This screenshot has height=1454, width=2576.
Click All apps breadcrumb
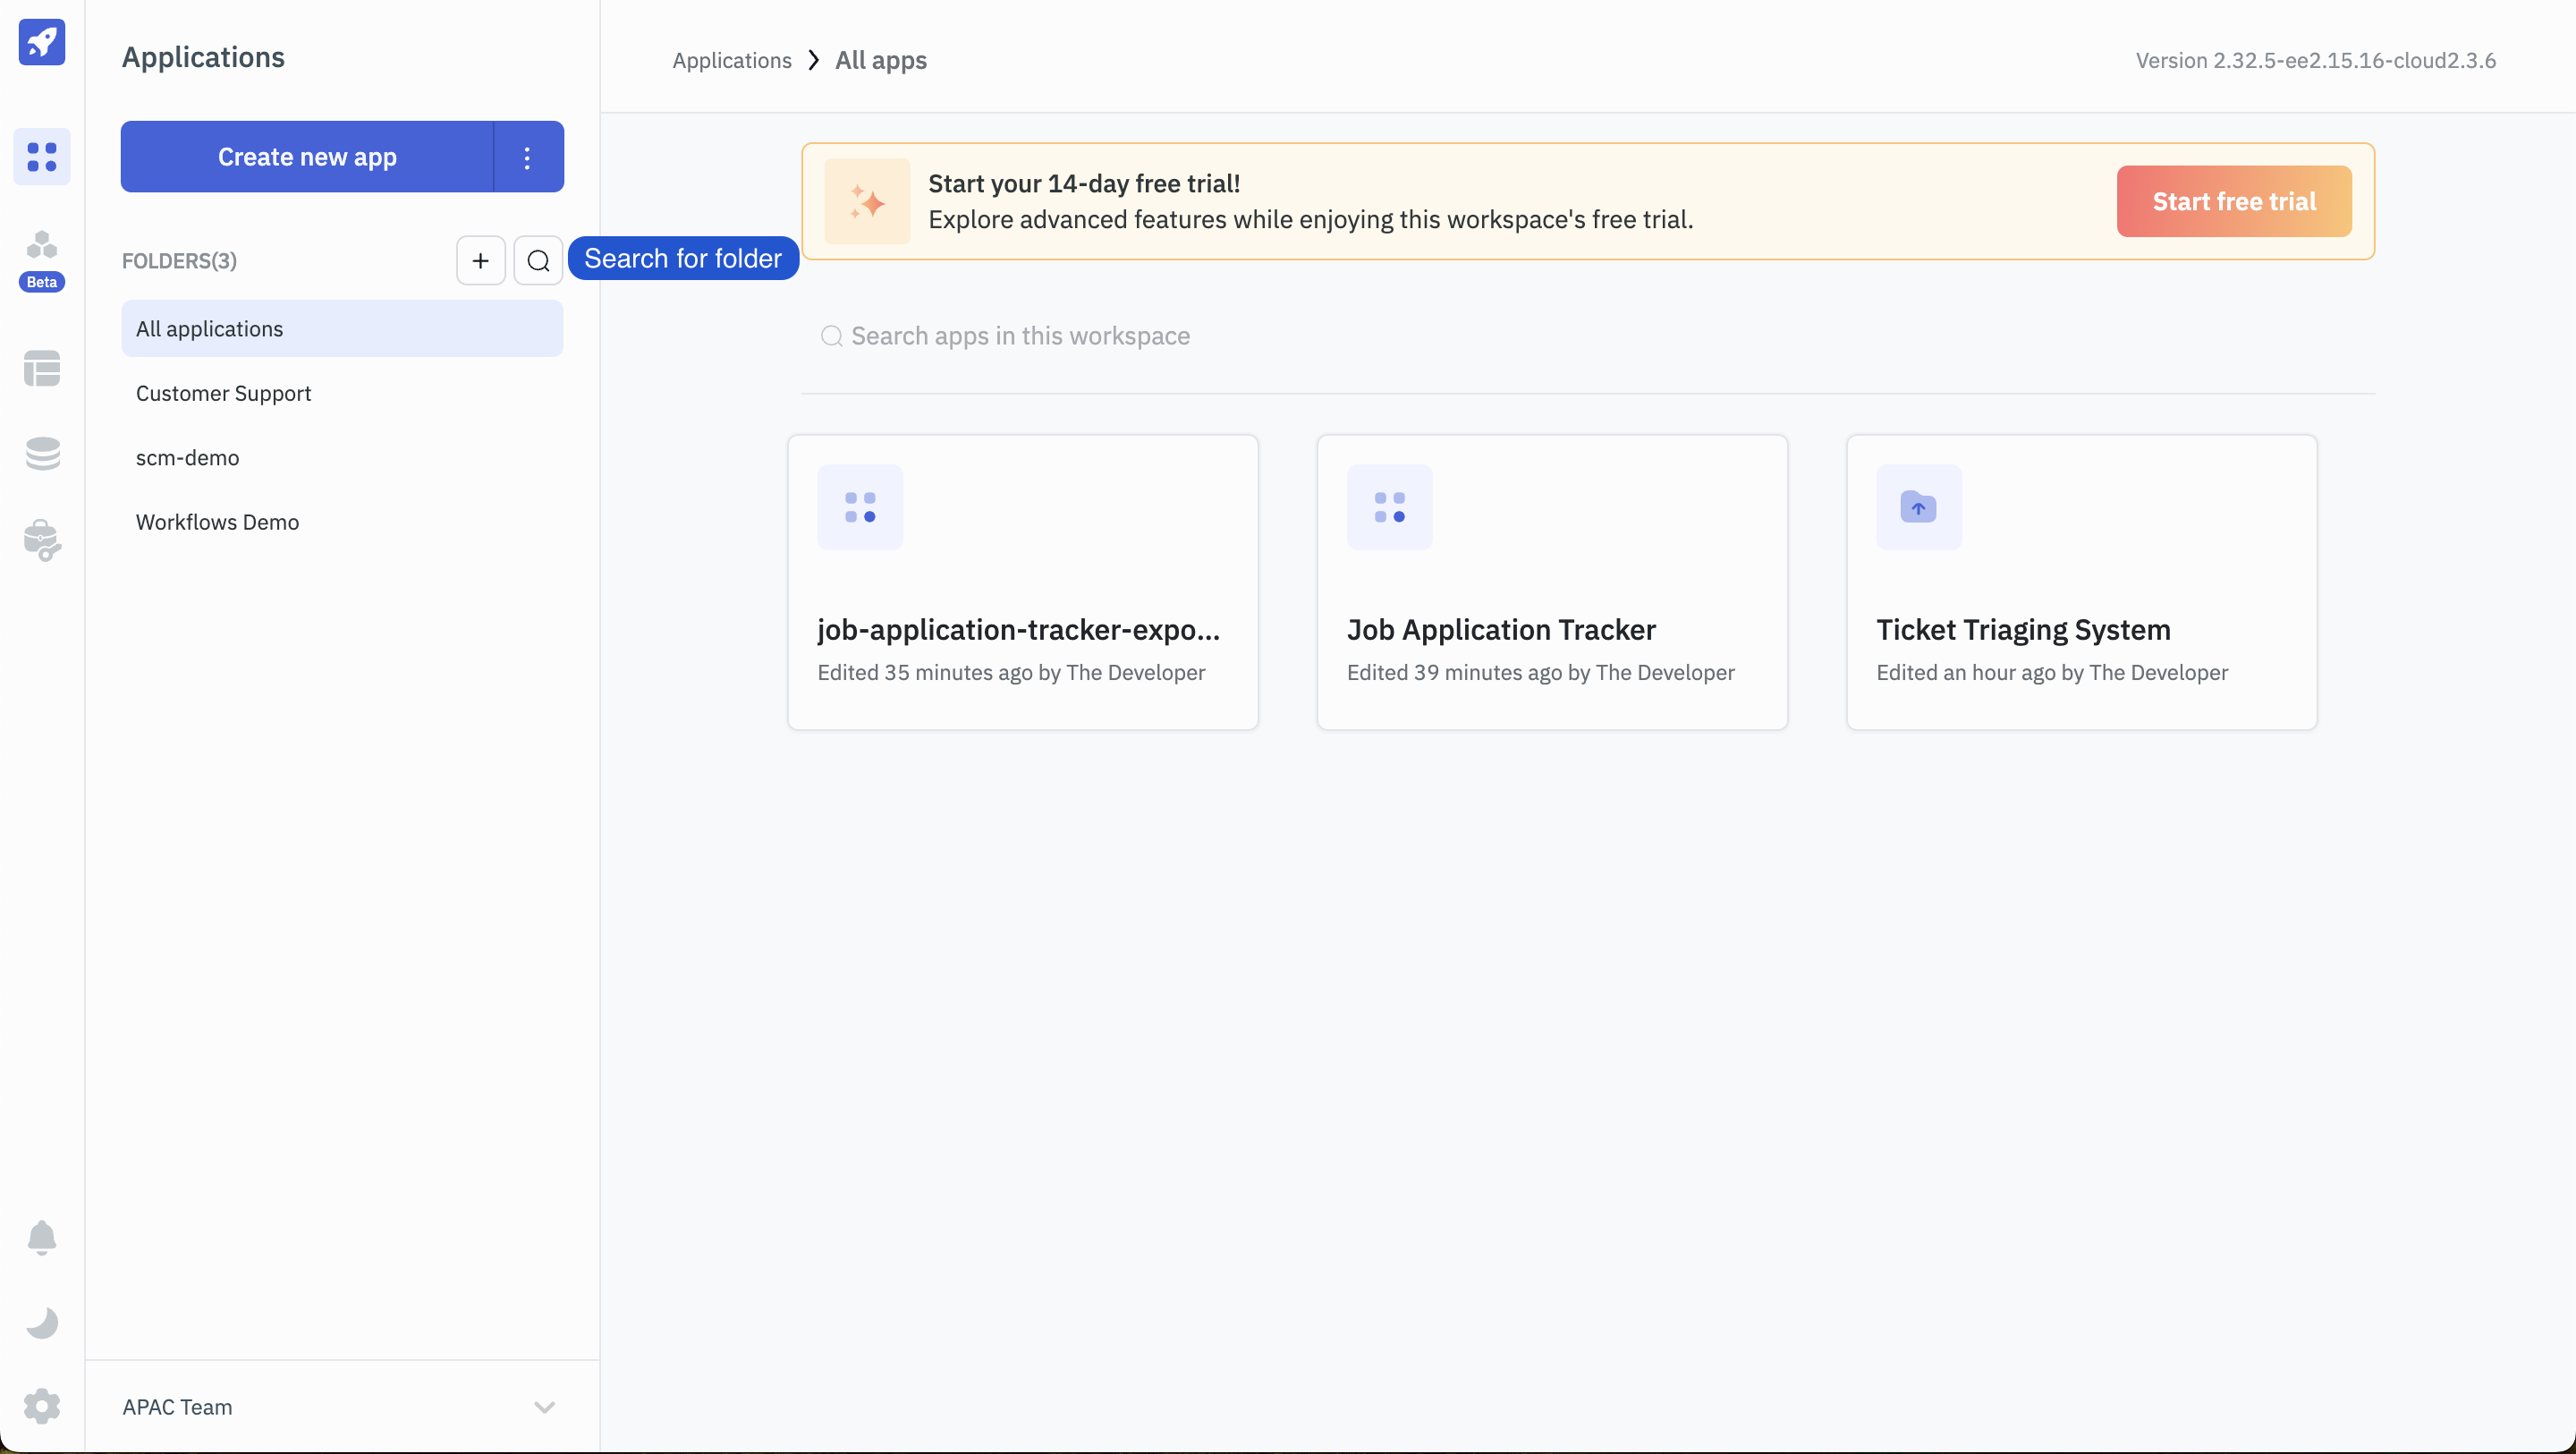[x=881, y=60]
